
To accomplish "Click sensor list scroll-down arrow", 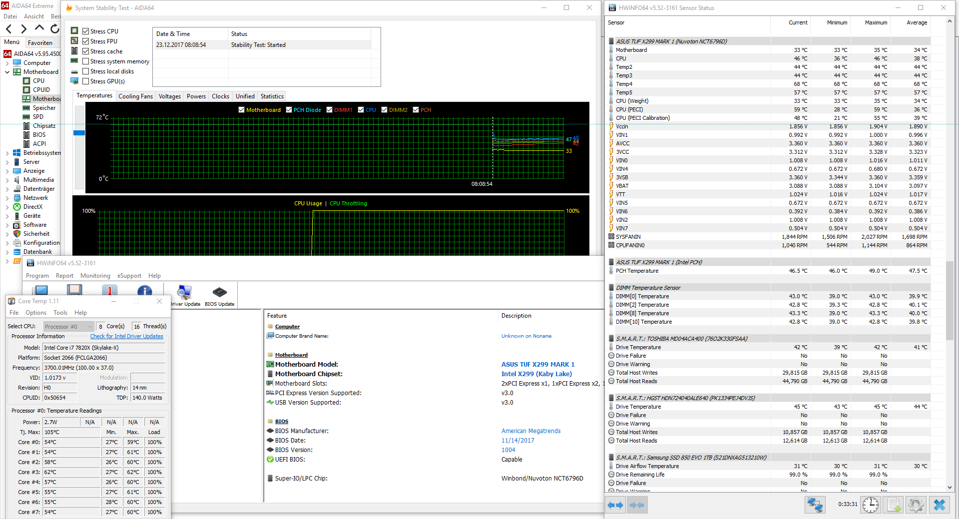I will 950,487.
